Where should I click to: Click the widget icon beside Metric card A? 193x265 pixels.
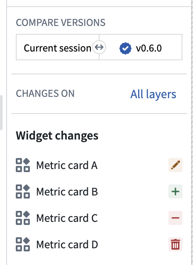point(23,165)
